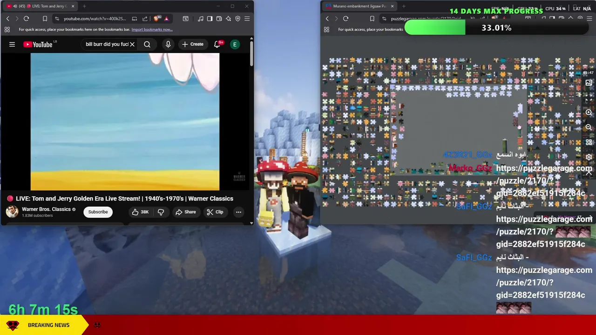Start YouTube voice search with microphone
596x335 pixels.
tap(168, 44)
